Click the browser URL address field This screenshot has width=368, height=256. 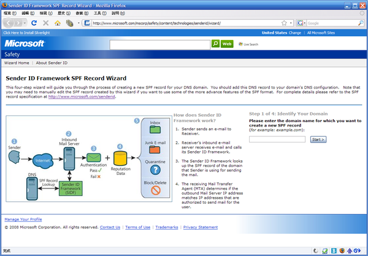pos(185,23)
